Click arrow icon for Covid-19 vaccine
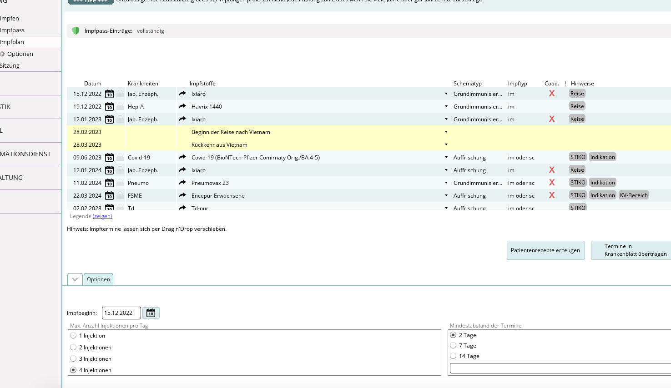The width and height of the screenshot is (671, 388). 182,157
